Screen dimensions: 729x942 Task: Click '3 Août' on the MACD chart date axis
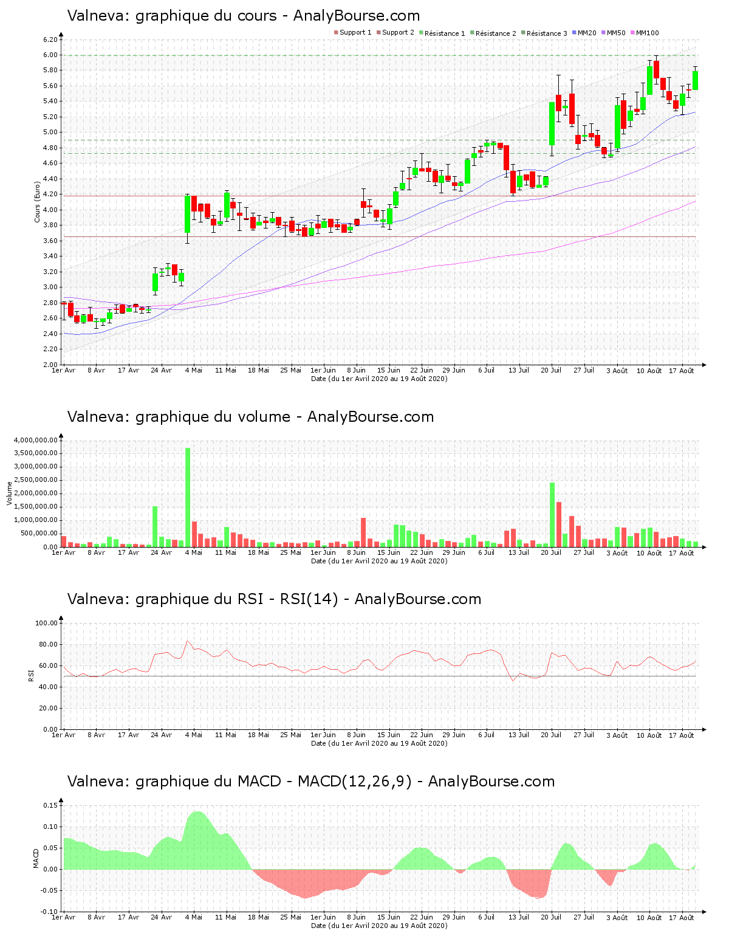tap(617, 918)
